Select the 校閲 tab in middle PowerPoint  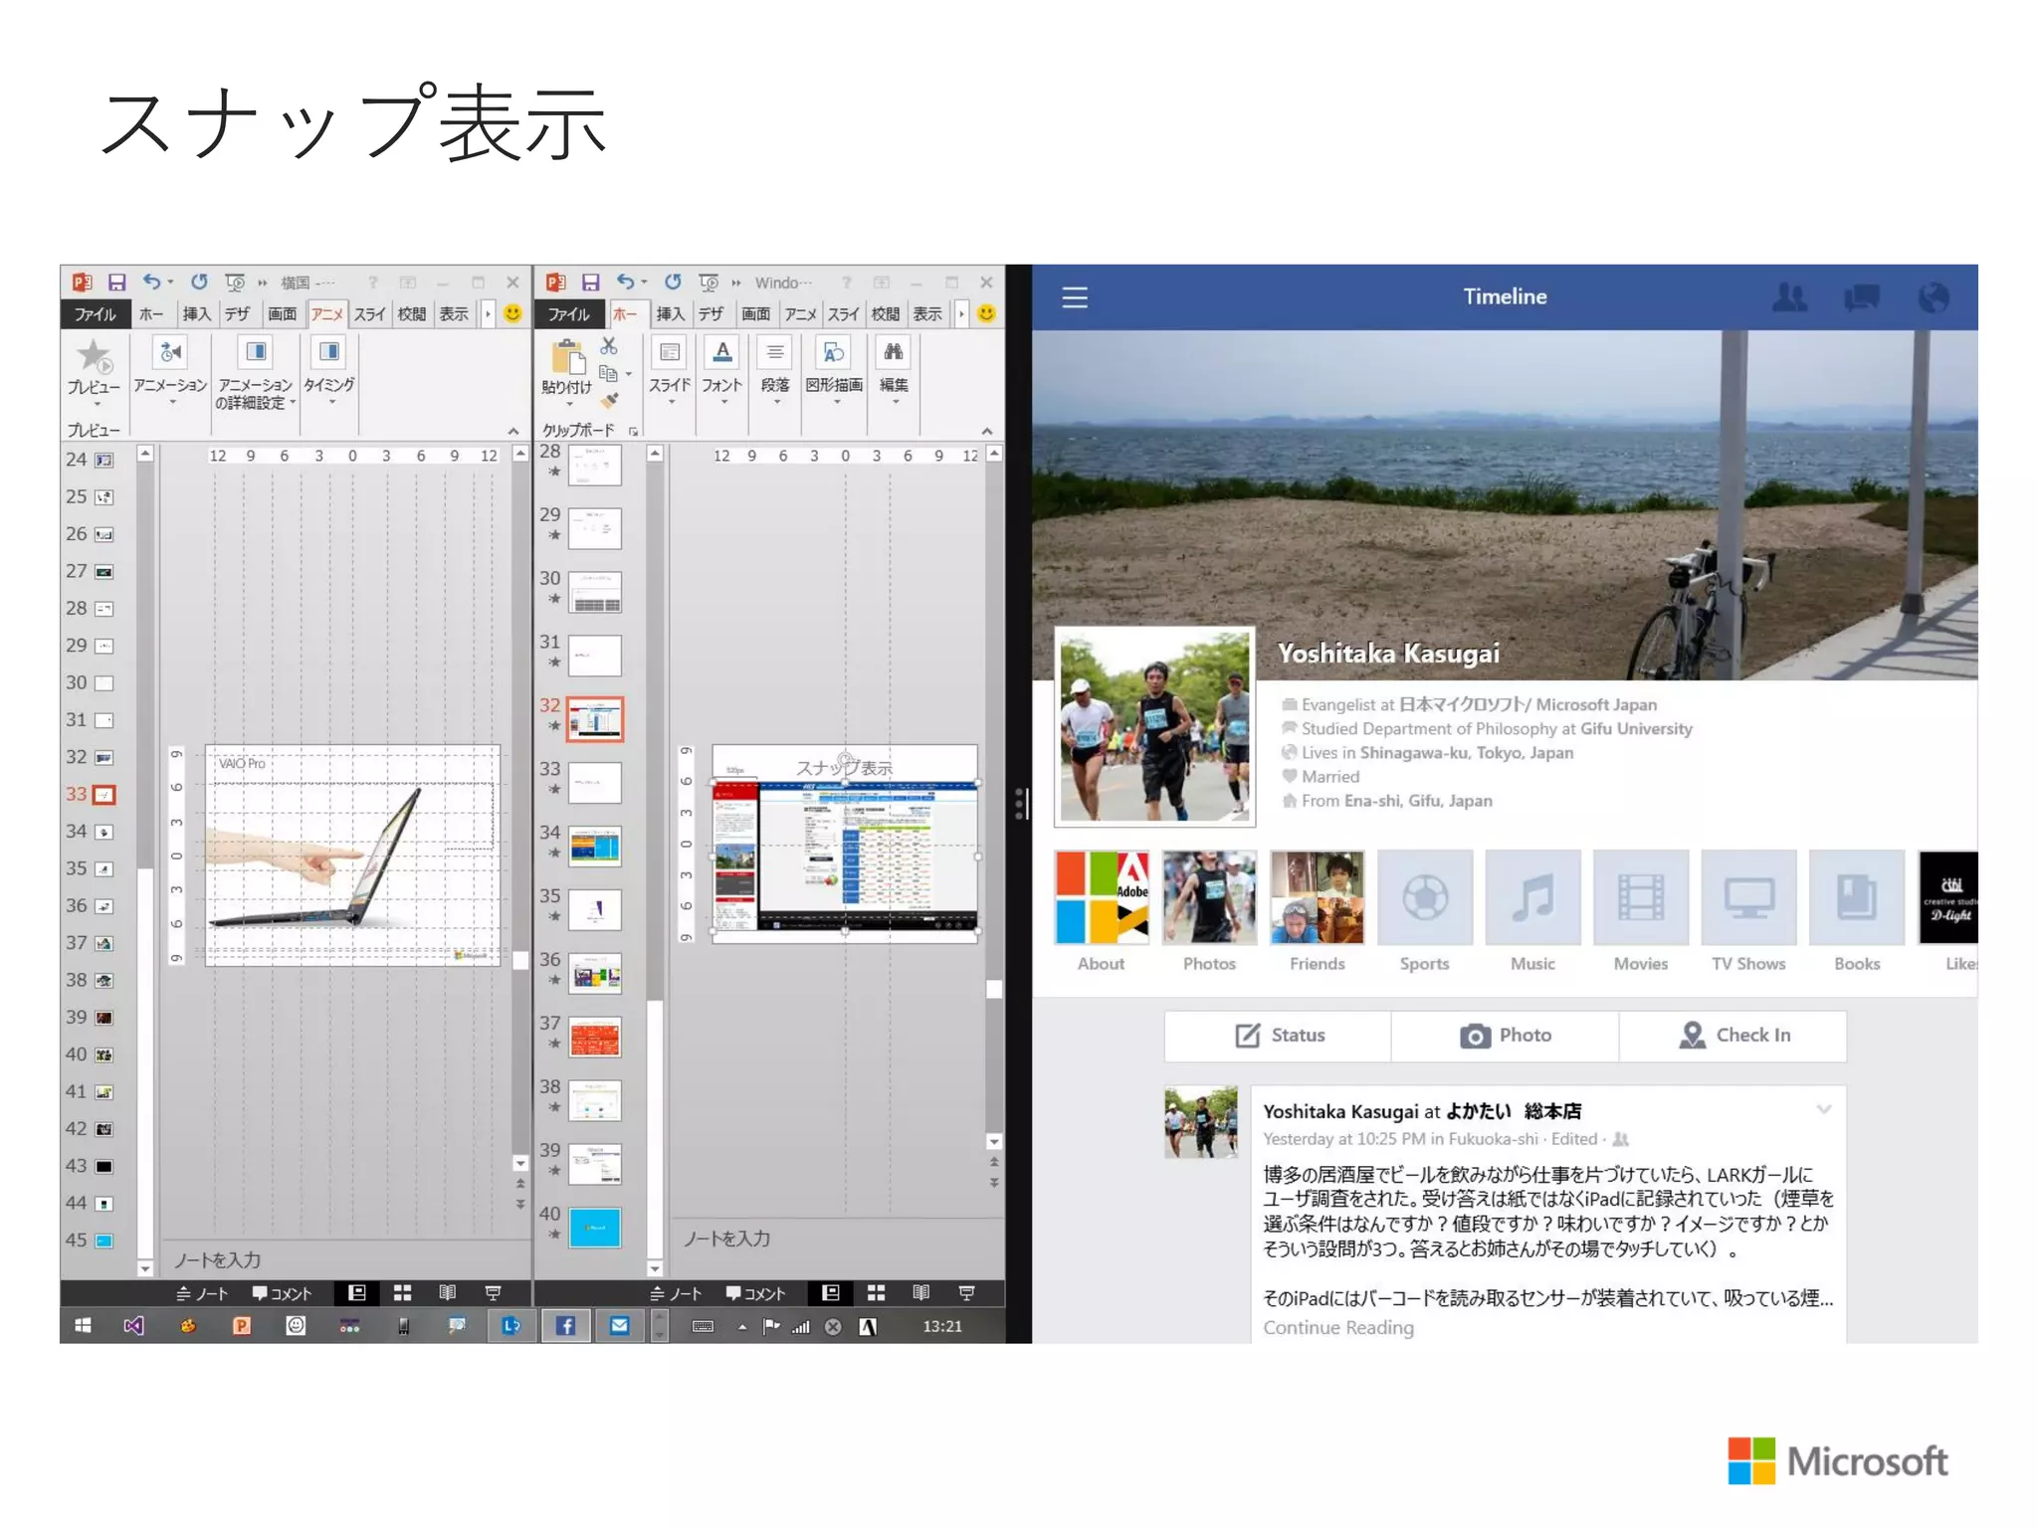pyautogui.click(x=886, y=313)
